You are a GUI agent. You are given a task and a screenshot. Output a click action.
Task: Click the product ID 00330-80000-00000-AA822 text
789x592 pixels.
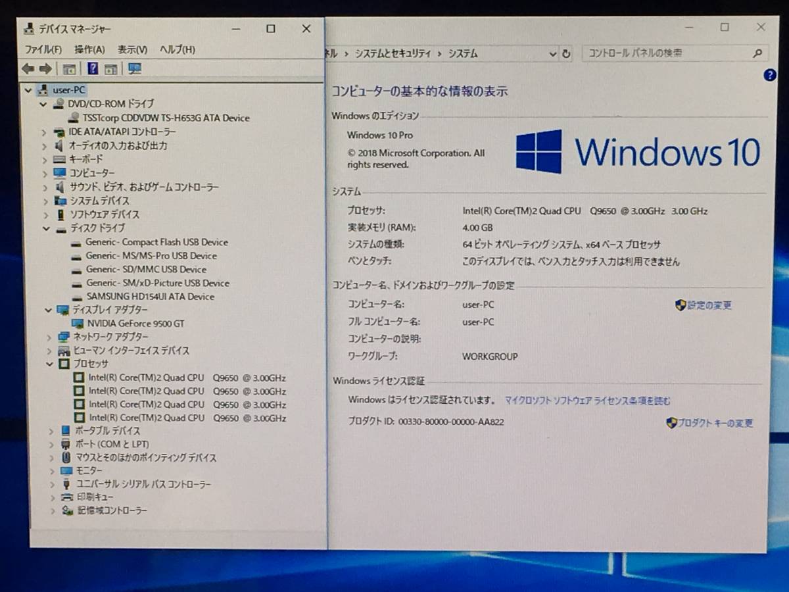tap(451, 422)
